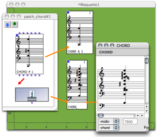
Task: Click the blue X on the patch CHORD # 1 editor
Action: tap(17, 35)
